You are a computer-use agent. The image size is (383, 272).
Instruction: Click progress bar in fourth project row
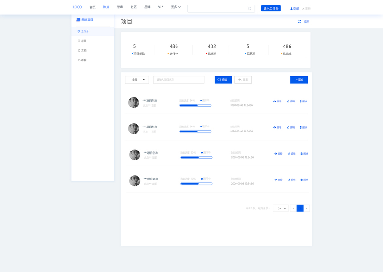pos(196,184)
